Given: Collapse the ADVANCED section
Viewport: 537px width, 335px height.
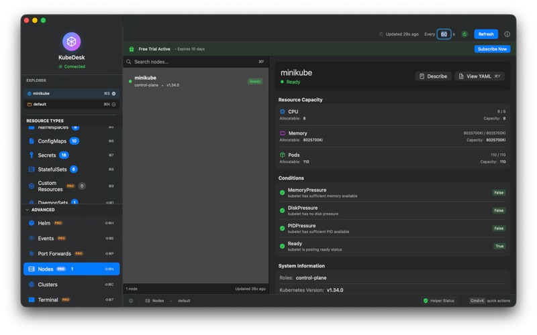Looking at the screenshot, I should (x=28, y=210).
